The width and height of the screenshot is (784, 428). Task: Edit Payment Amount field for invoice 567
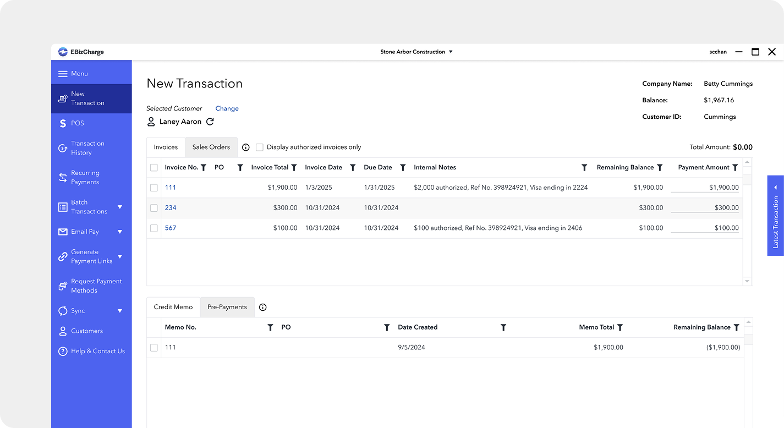[x=705, y=228]
